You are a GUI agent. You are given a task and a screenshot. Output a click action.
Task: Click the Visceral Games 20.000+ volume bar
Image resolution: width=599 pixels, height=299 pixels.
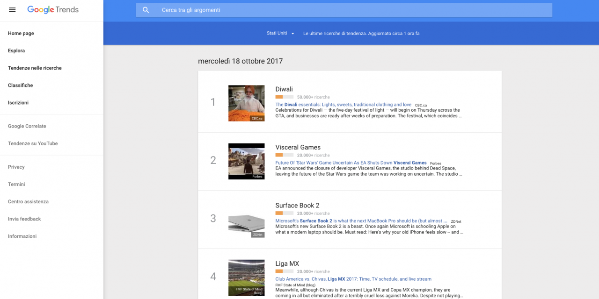tap(285, 155)
